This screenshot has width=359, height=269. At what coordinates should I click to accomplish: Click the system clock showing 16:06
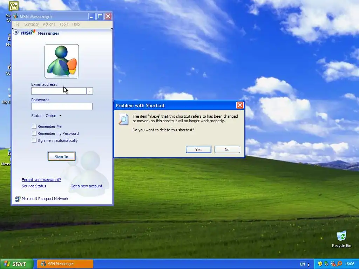click(x=350, y=264)
